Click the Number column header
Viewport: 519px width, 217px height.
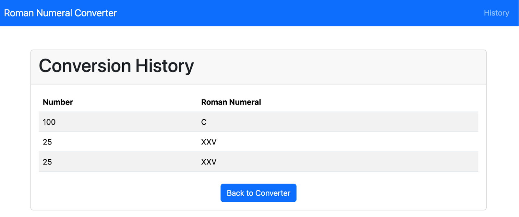click(58, 102)
